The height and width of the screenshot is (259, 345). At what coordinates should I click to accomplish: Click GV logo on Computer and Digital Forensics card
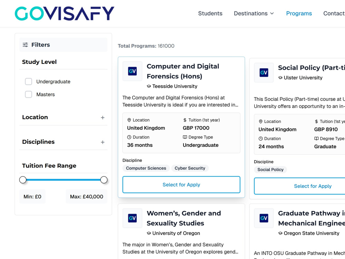[x=132, y=71]
